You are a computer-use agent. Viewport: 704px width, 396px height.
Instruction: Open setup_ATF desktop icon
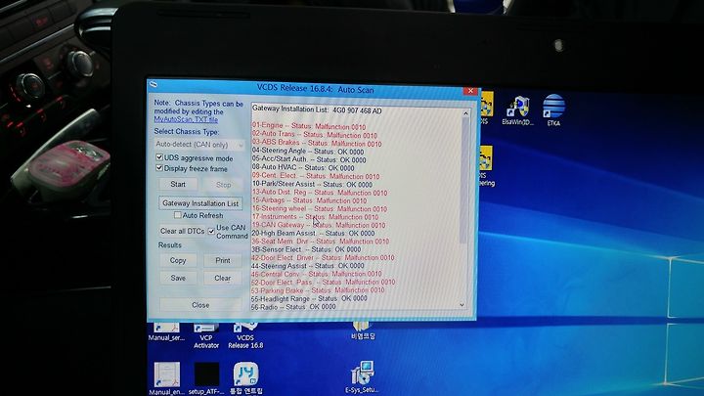pos(206,378)
